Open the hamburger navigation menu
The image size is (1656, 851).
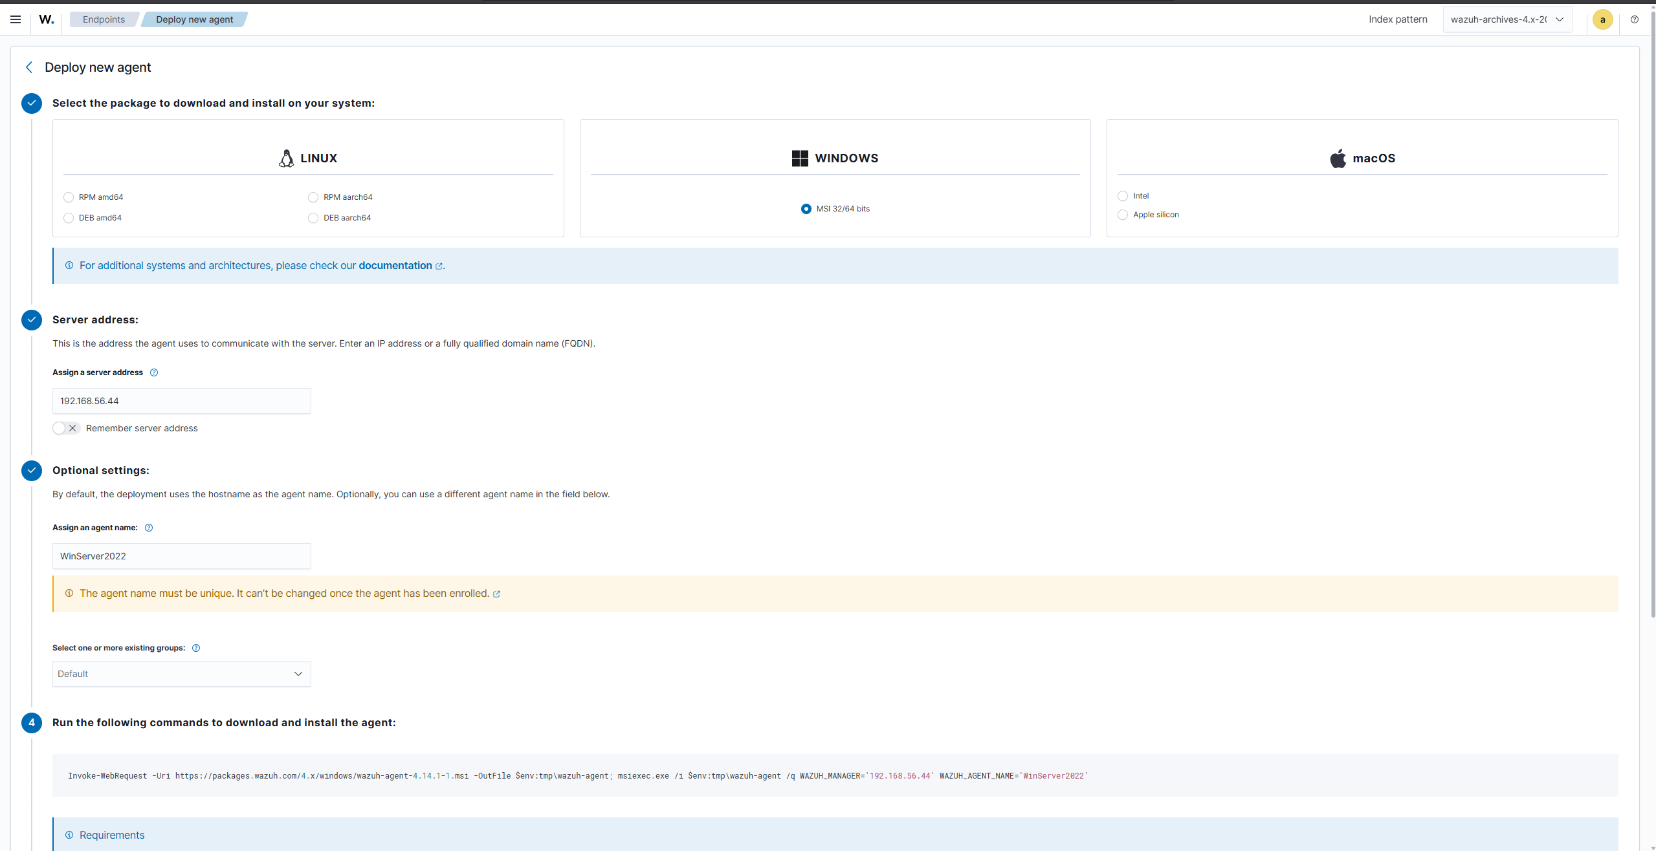click(x=16, y=19)
